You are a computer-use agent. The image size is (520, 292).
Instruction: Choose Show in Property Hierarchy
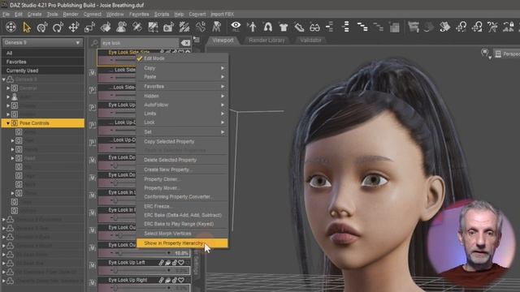(182, 243)
